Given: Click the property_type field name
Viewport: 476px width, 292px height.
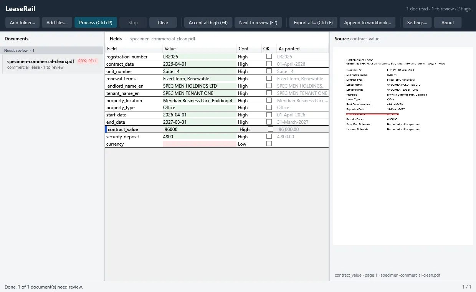Looking at the screenshot, I should tap(121, 107).
